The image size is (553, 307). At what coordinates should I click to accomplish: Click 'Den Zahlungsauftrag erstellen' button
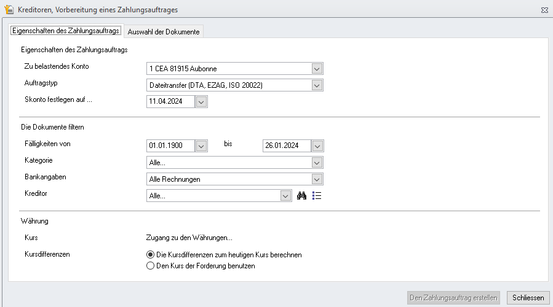[453, 298]
